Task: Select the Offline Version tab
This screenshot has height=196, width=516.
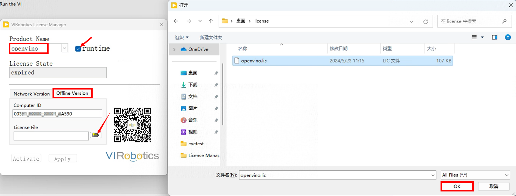Action: [x=72, y=93]
